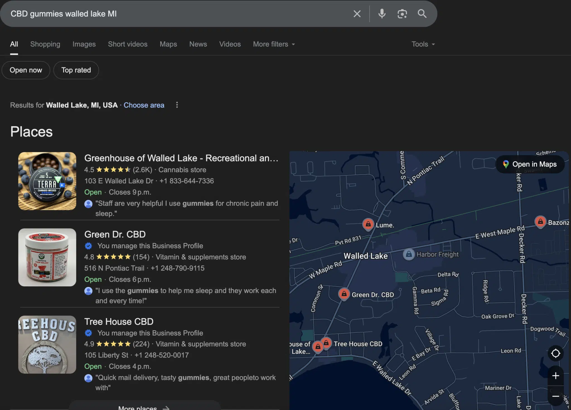Click verified badge under Tree House CBD
The height and width of the screenshot is (410, 571).
click(88, 333)
